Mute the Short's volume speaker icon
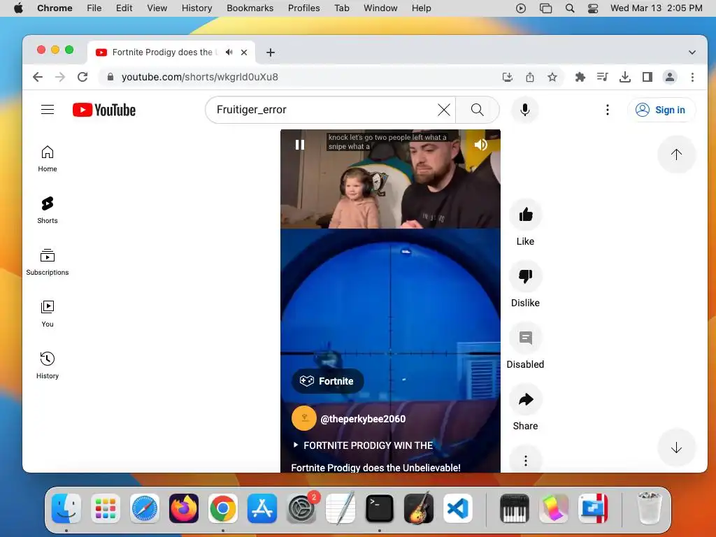The height and width of the screenshot is (537, 716). coord(480,145)
